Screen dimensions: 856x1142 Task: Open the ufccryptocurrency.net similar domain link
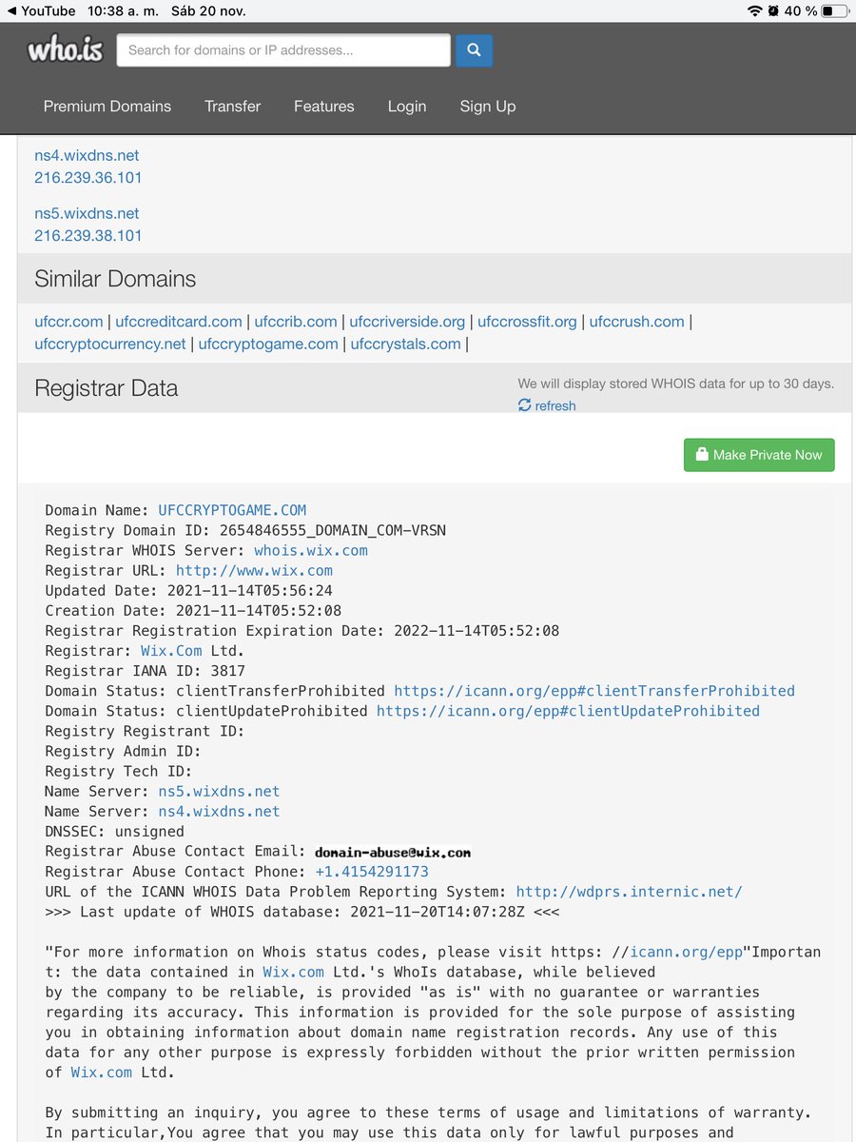click(x=110, y=344)
